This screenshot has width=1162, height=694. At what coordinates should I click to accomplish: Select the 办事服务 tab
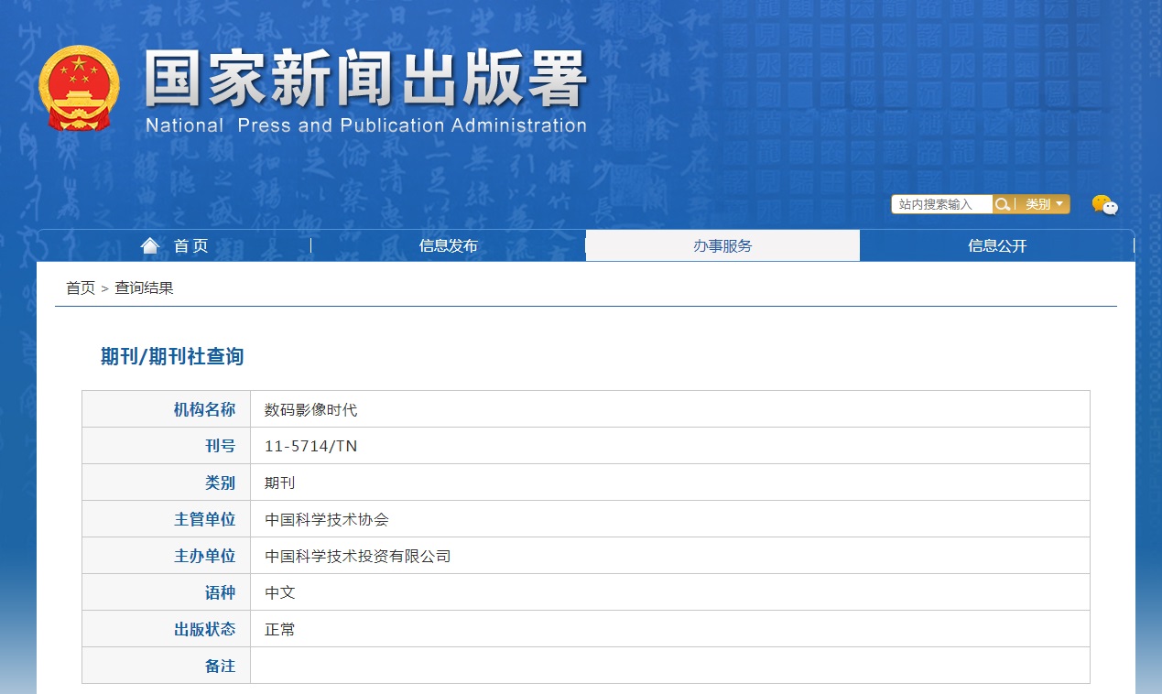[722, 245]
